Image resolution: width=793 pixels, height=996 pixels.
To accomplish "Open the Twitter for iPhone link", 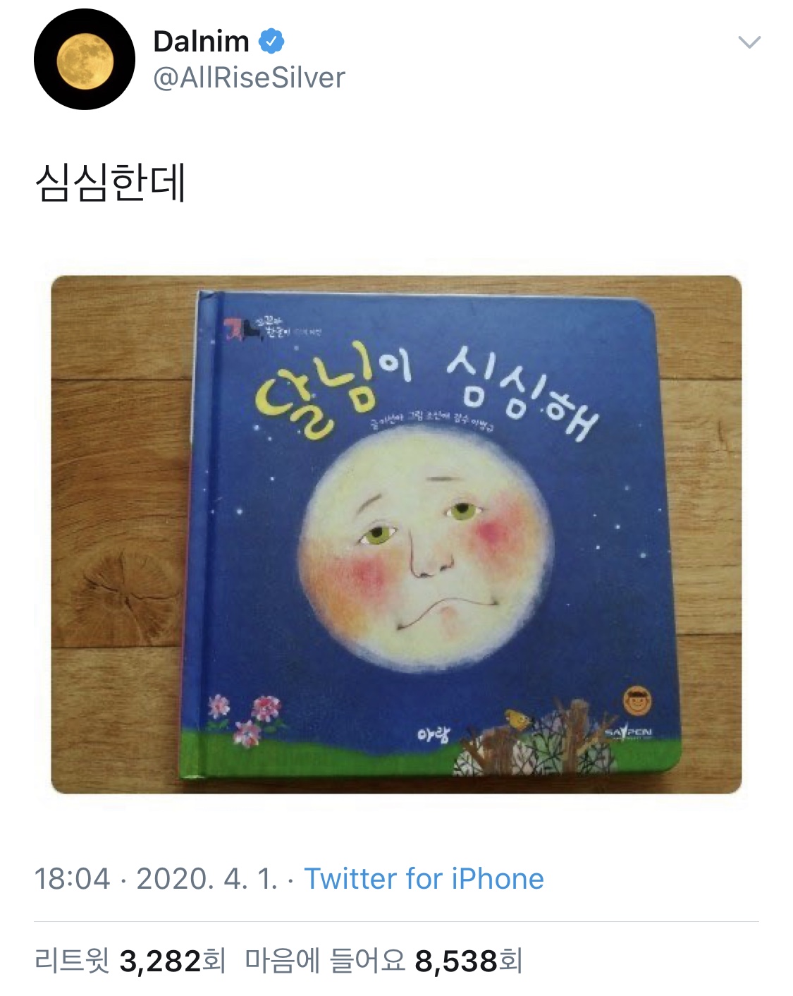I will coord(424,879).
